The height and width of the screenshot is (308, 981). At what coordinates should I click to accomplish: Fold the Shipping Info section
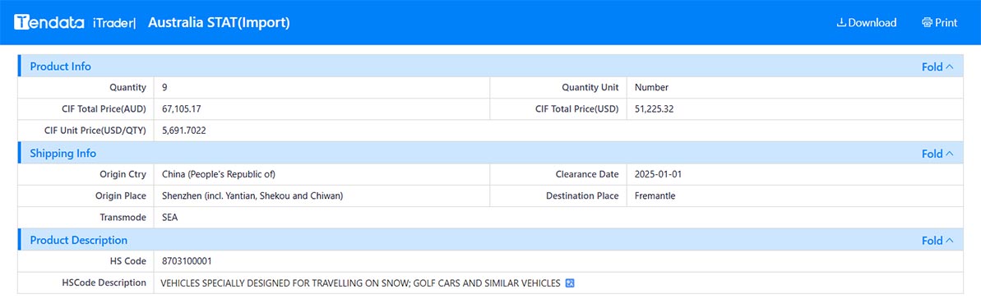tap(938, 154)
